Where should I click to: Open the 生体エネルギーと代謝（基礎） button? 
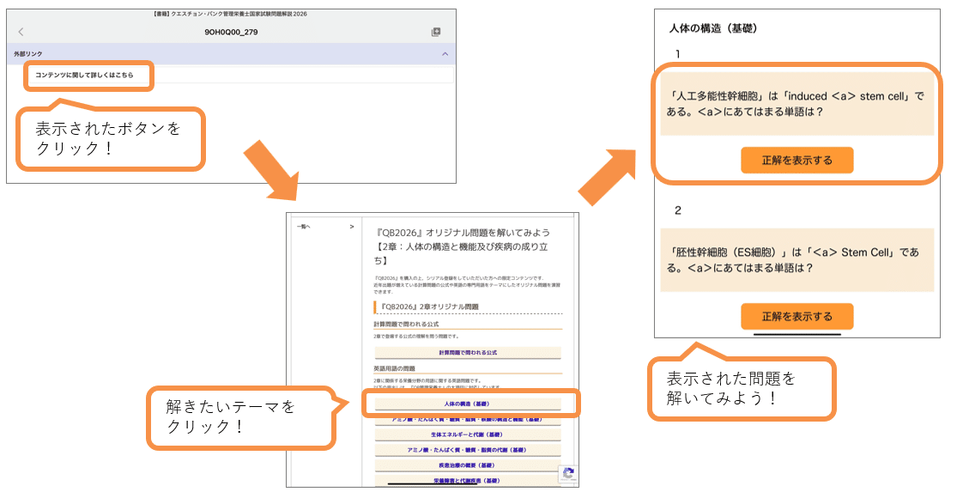coord(468,434)
